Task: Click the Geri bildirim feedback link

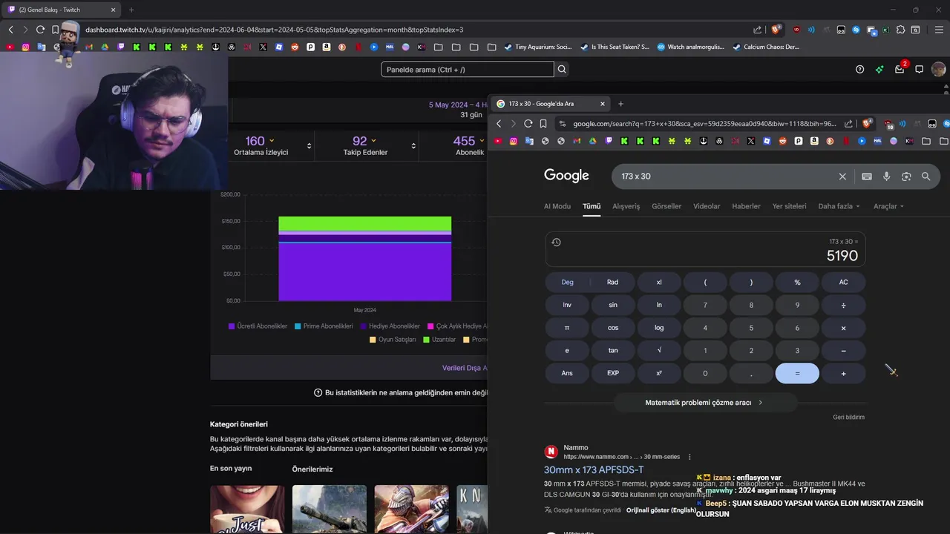Action: pos(848,417)
